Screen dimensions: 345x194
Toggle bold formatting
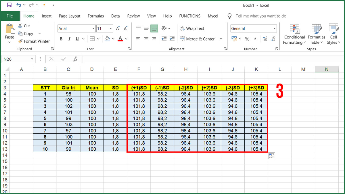click(x=61, y=39)
